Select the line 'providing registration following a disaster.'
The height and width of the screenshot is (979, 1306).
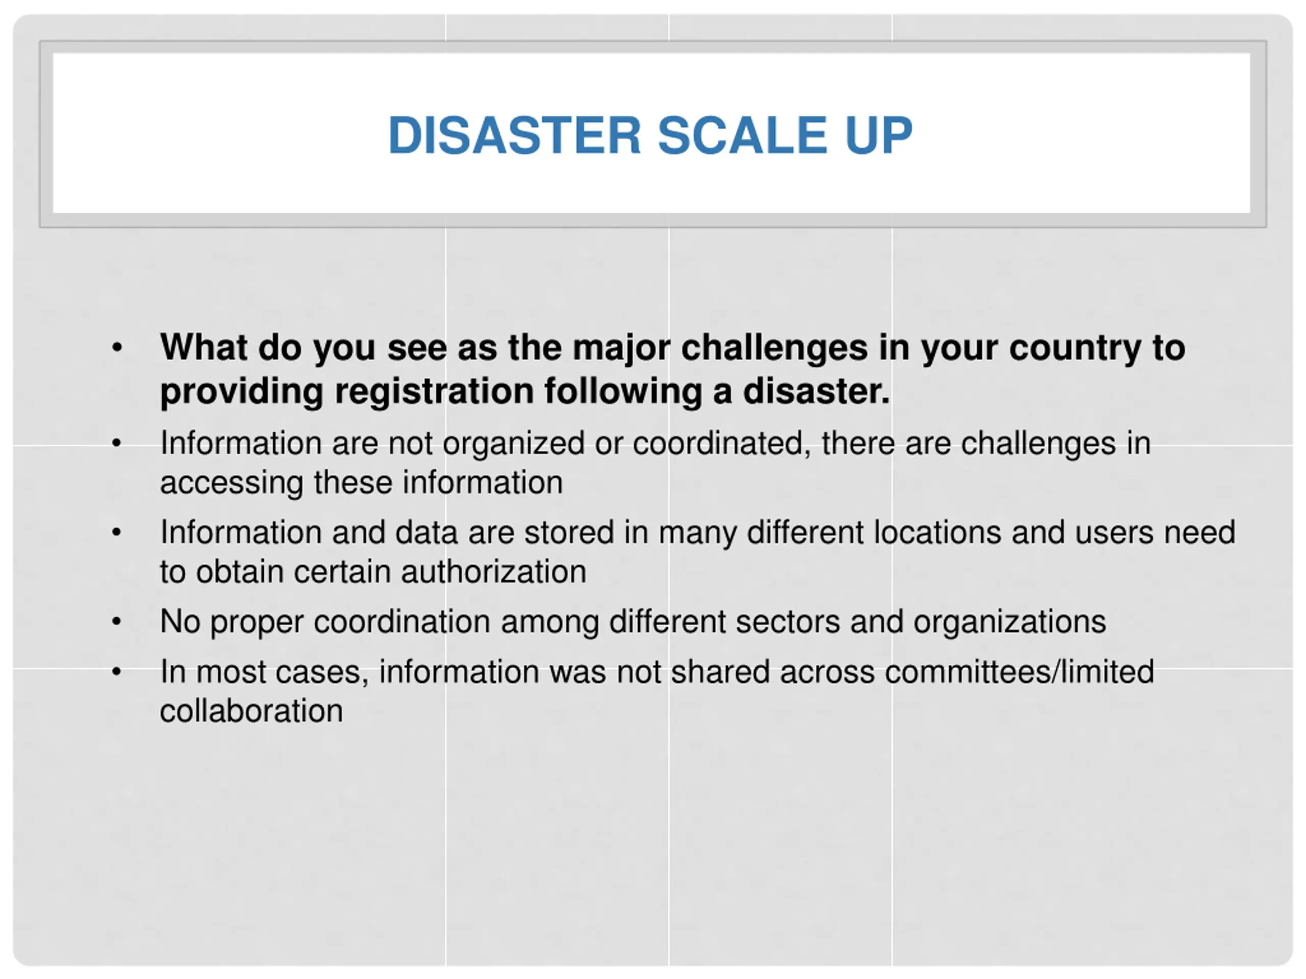coord(524,392)
